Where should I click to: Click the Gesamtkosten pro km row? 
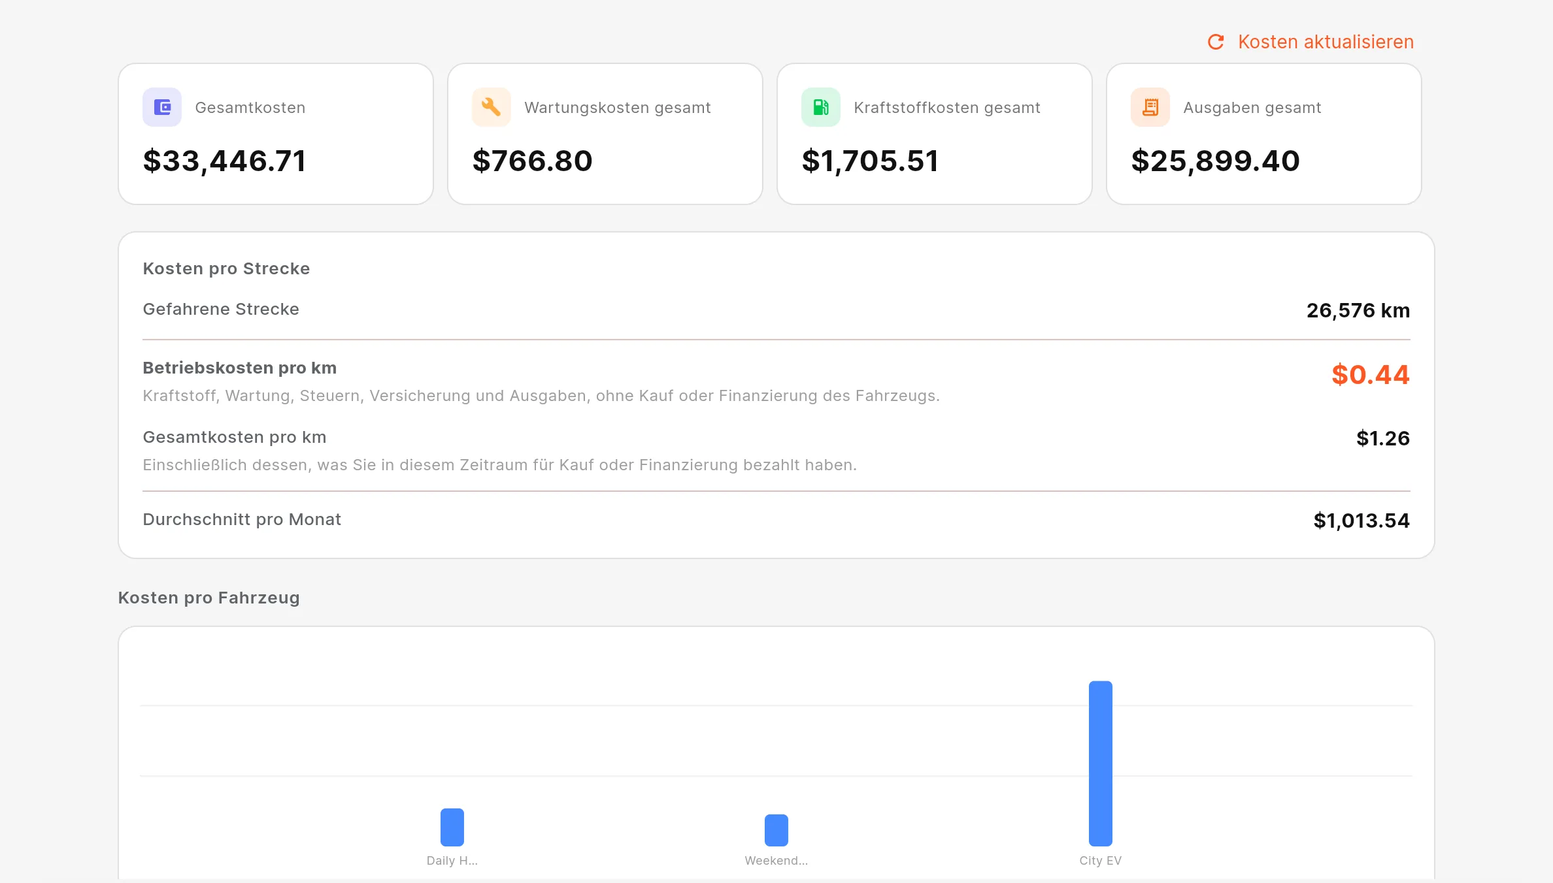[776, 451]
